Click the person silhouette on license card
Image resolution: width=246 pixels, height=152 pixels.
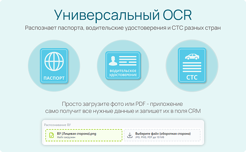click(x=113, y=60)
